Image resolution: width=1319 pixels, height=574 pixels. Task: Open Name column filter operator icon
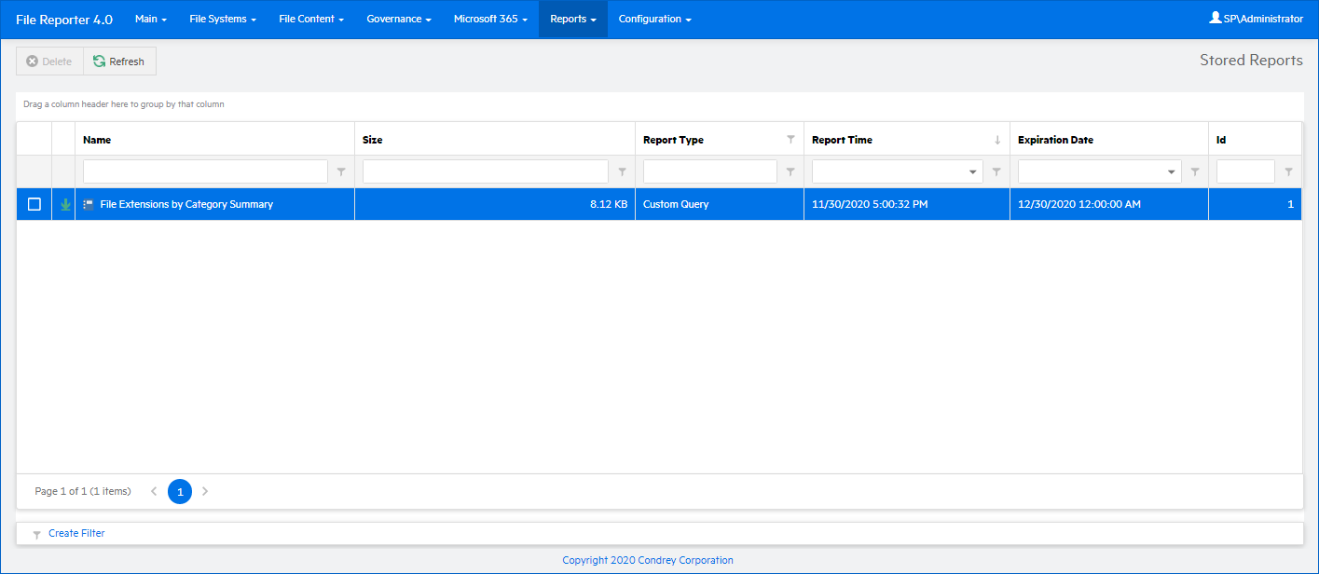tap(341, 171)
